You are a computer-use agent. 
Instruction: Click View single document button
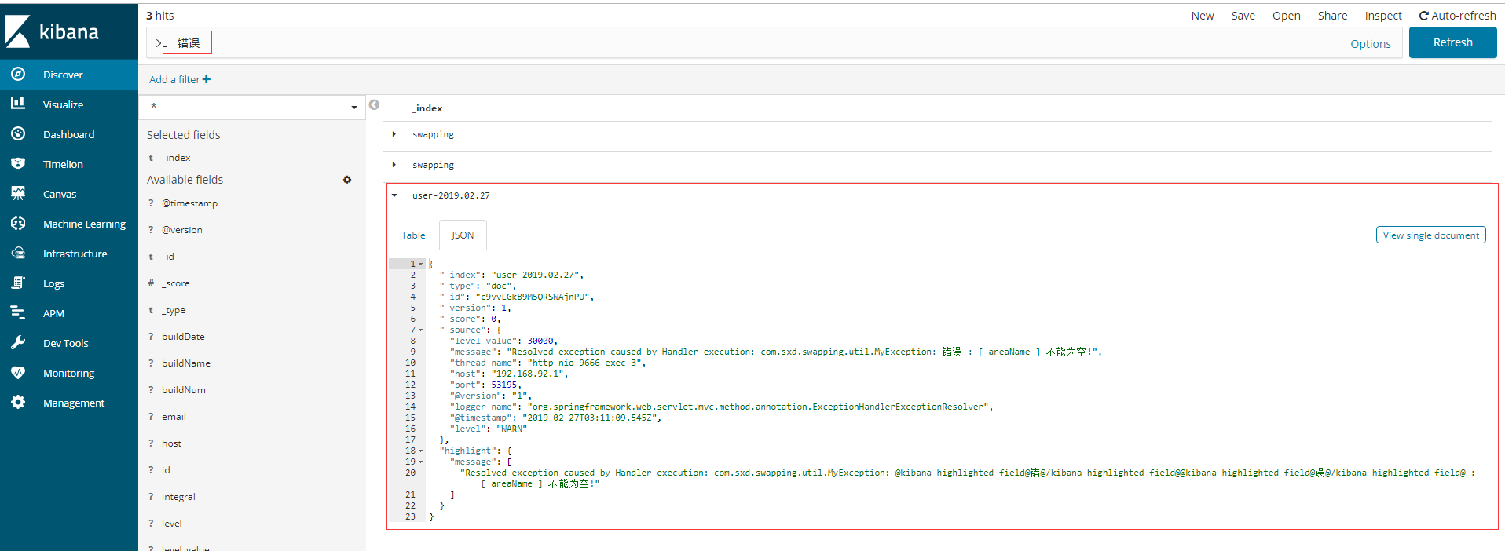click(1431, 235)
